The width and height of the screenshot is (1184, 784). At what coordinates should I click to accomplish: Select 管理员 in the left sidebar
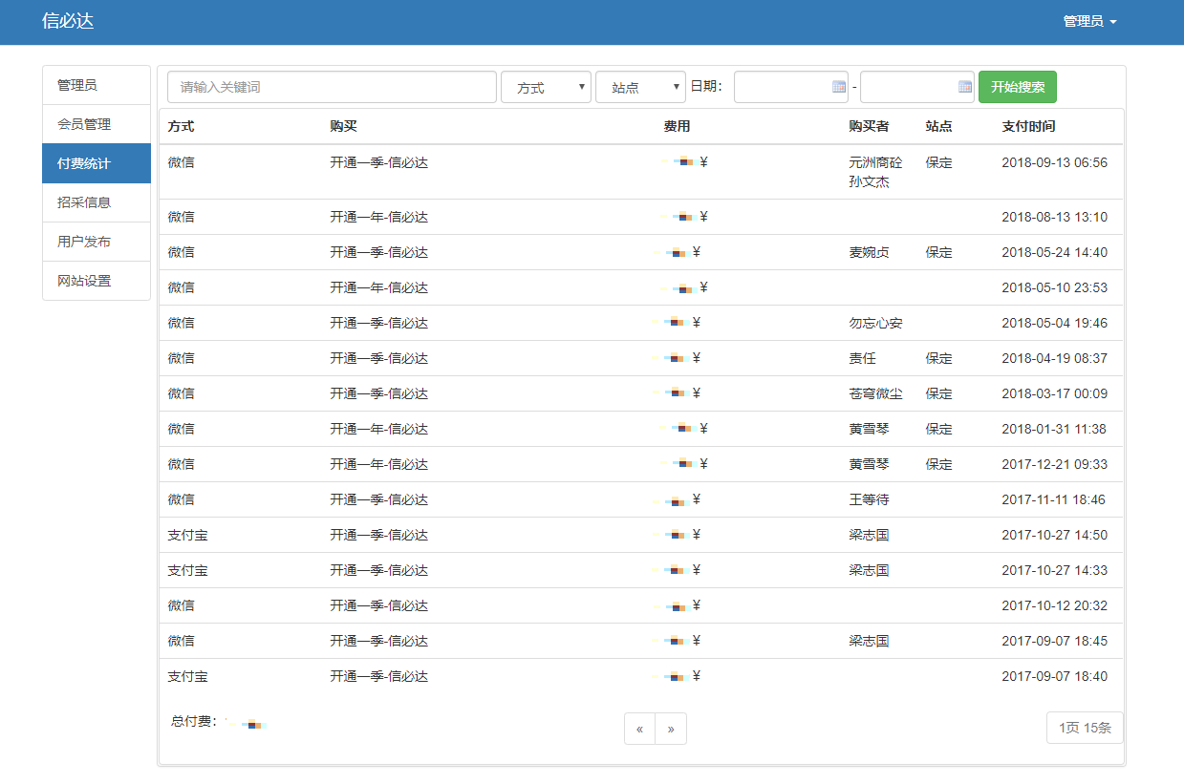pos(97,85)
